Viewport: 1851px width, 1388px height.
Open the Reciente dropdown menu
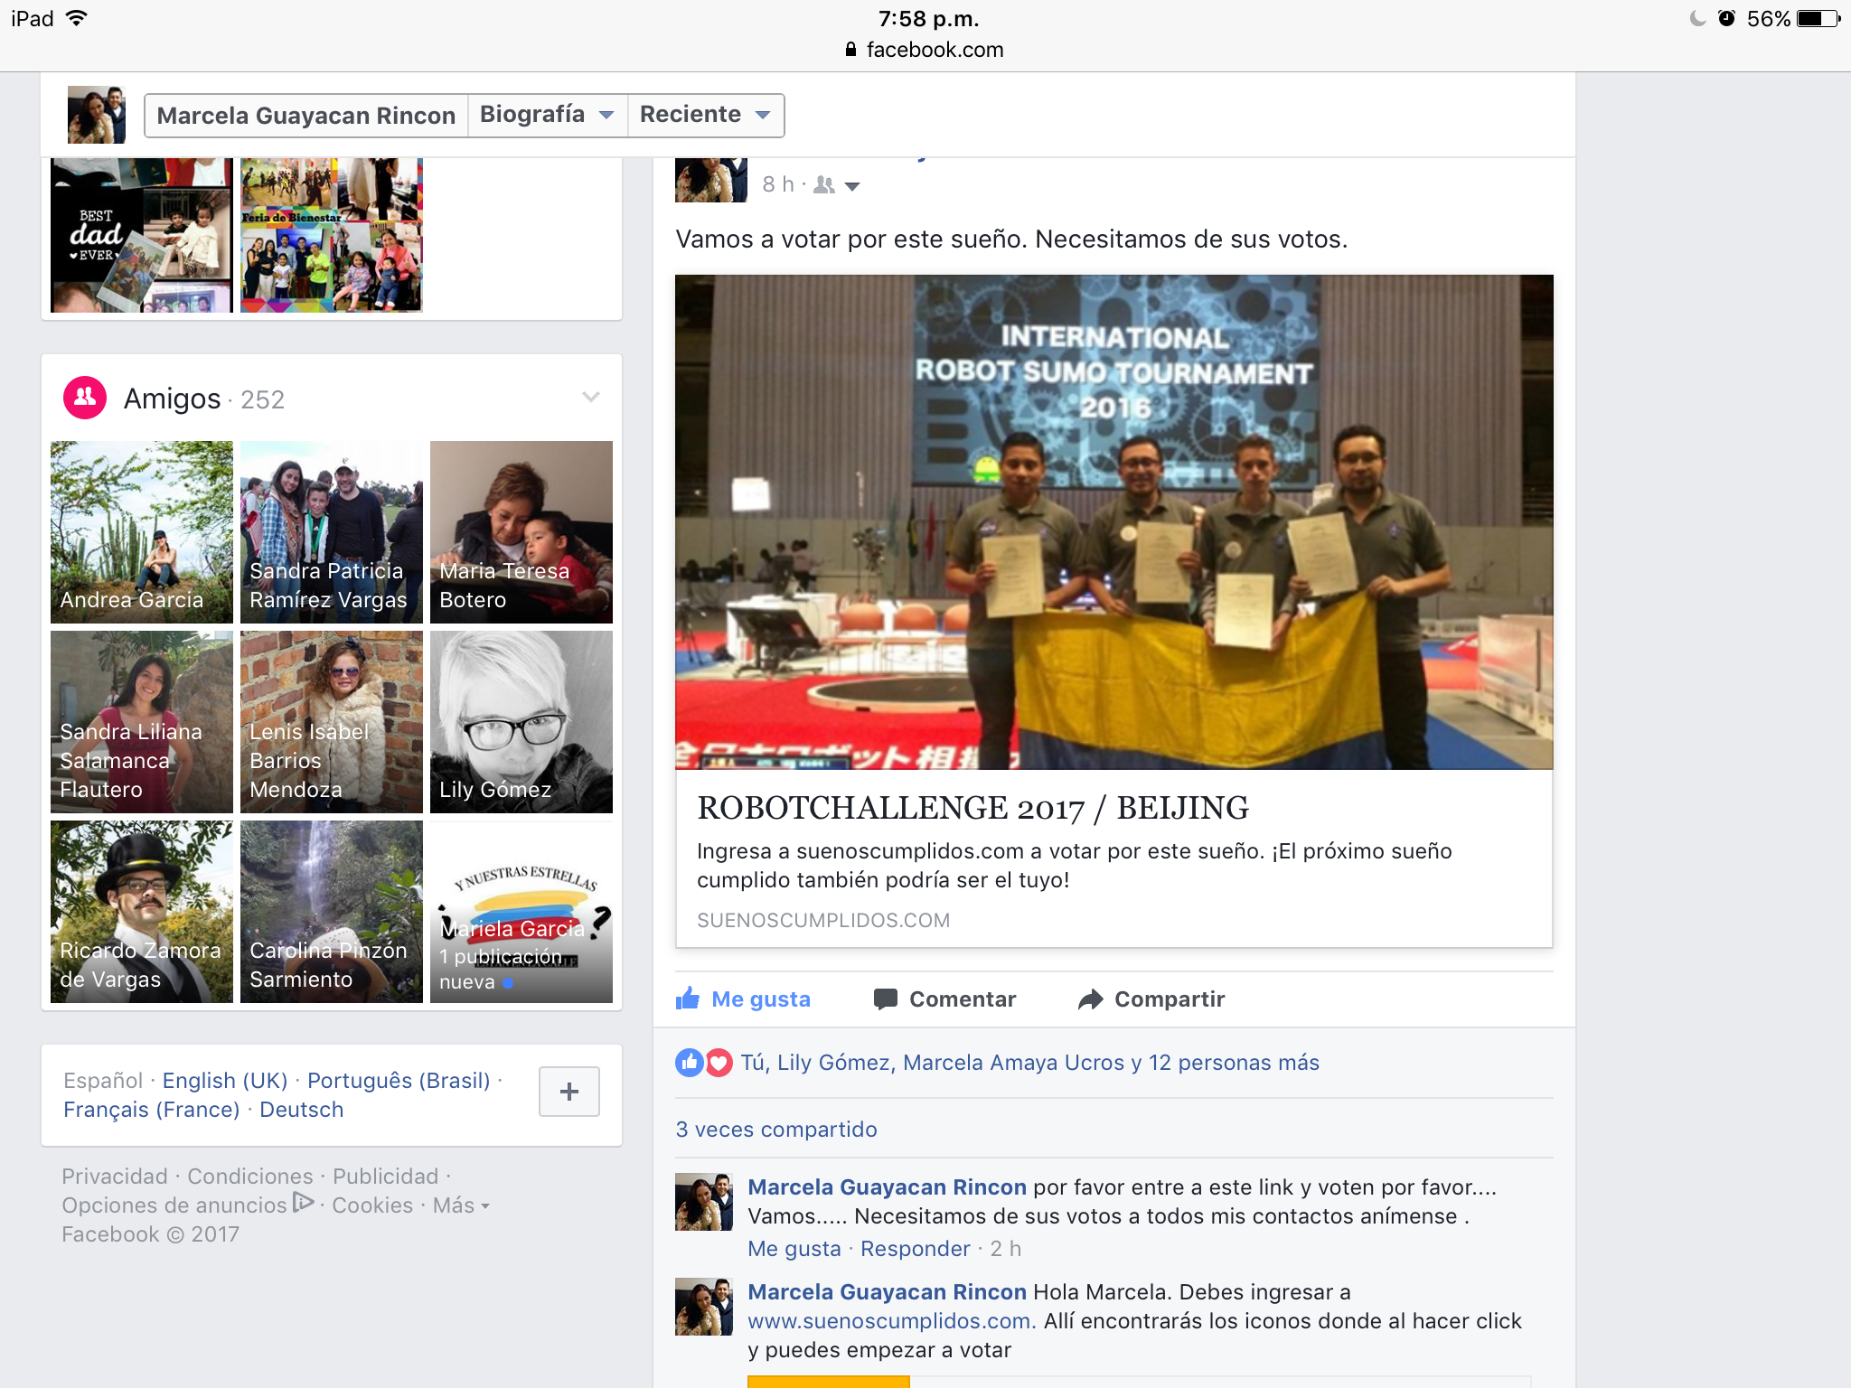705,115
